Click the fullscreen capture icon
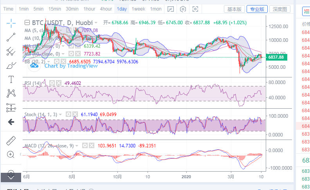 click(195, 9)
